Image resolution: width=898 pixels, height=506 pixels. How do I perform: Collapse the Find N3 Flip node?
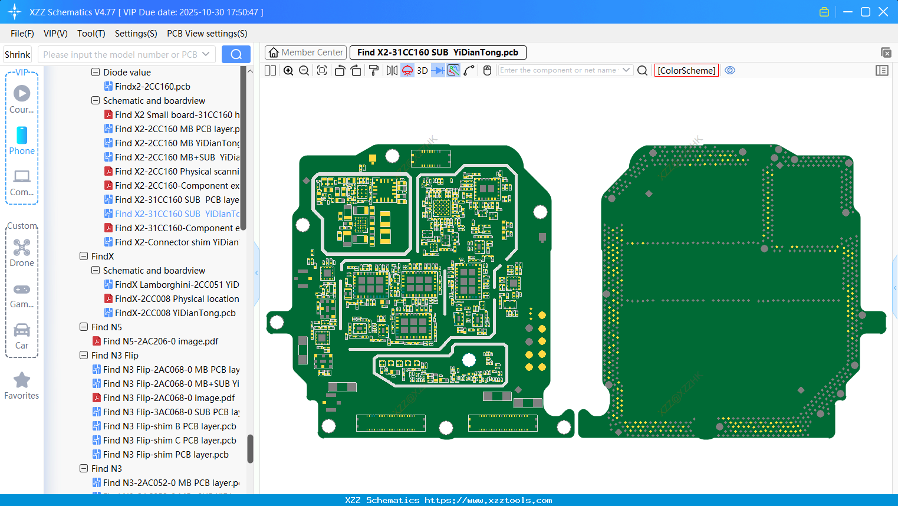(x=84, y=356)
